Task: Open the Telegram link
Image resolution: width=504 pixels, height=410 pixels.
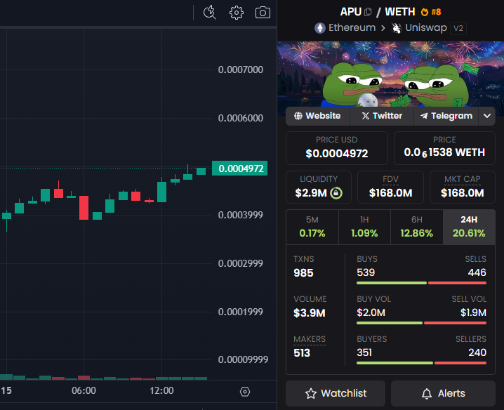Action: 446,116
